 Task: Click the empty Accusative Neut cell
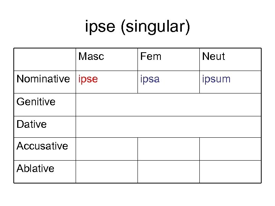coord(230,149)
